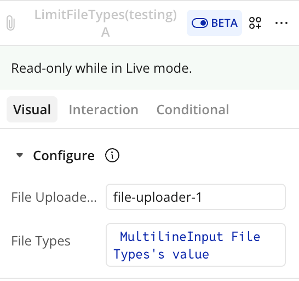The width and height of the screenshot is (299, 281).
Task: Open the components grid-plus icon
Action: pyautogui.click(x=255, y=23)
